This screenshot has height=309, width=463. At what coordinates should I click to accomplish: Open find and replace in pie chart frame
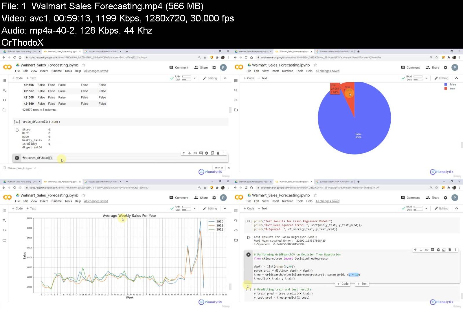click(236, 90)
